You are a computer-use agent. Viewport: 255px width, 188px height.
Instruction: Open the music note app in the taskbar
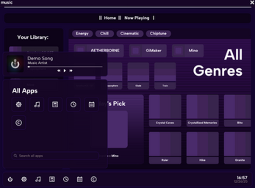point(38,179)
